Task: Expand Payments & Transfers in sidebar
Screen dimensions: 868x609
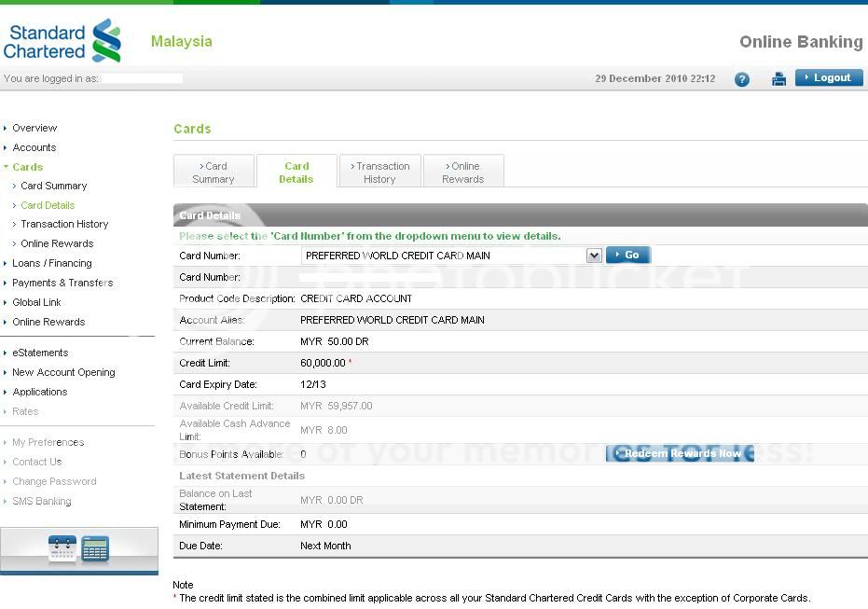Action: pyautogui.click(x=62, y=283)
